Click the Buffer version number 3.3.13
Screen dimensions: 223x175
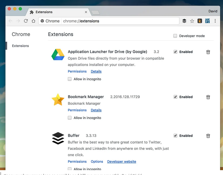pyautogui.click(x=91, y=136)
